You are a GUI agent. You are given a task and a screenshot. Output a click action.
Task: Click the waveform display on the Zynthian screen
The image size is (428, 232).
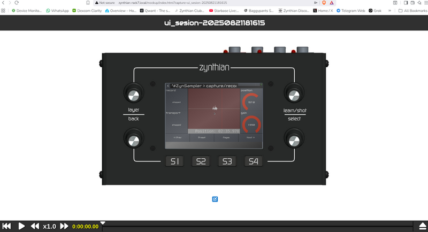tap(214, 109)
